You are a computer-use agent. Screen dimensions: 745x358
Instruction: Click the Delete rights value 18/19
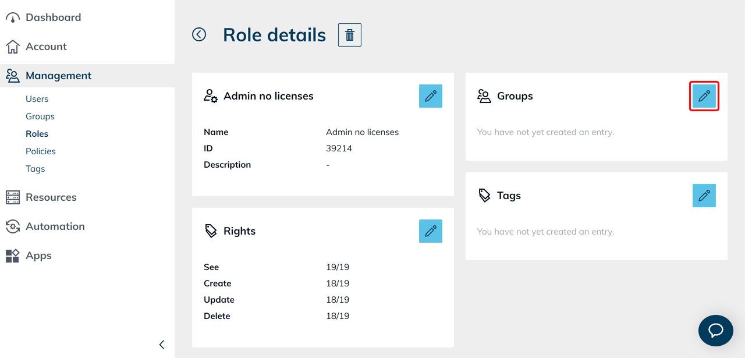tap(338, 316)
